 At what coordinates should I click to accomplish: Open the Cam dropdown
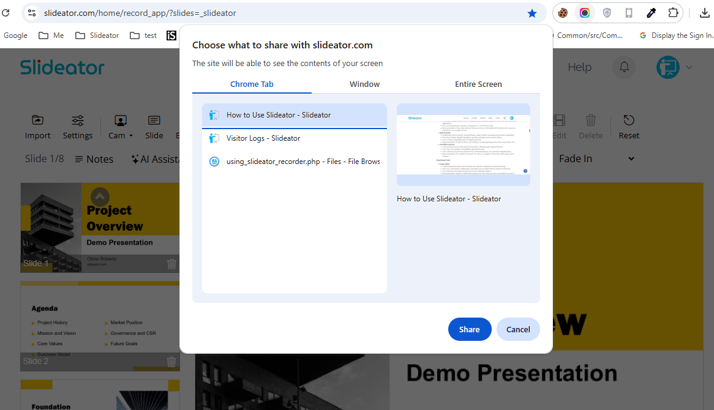[x=120, y=127]
